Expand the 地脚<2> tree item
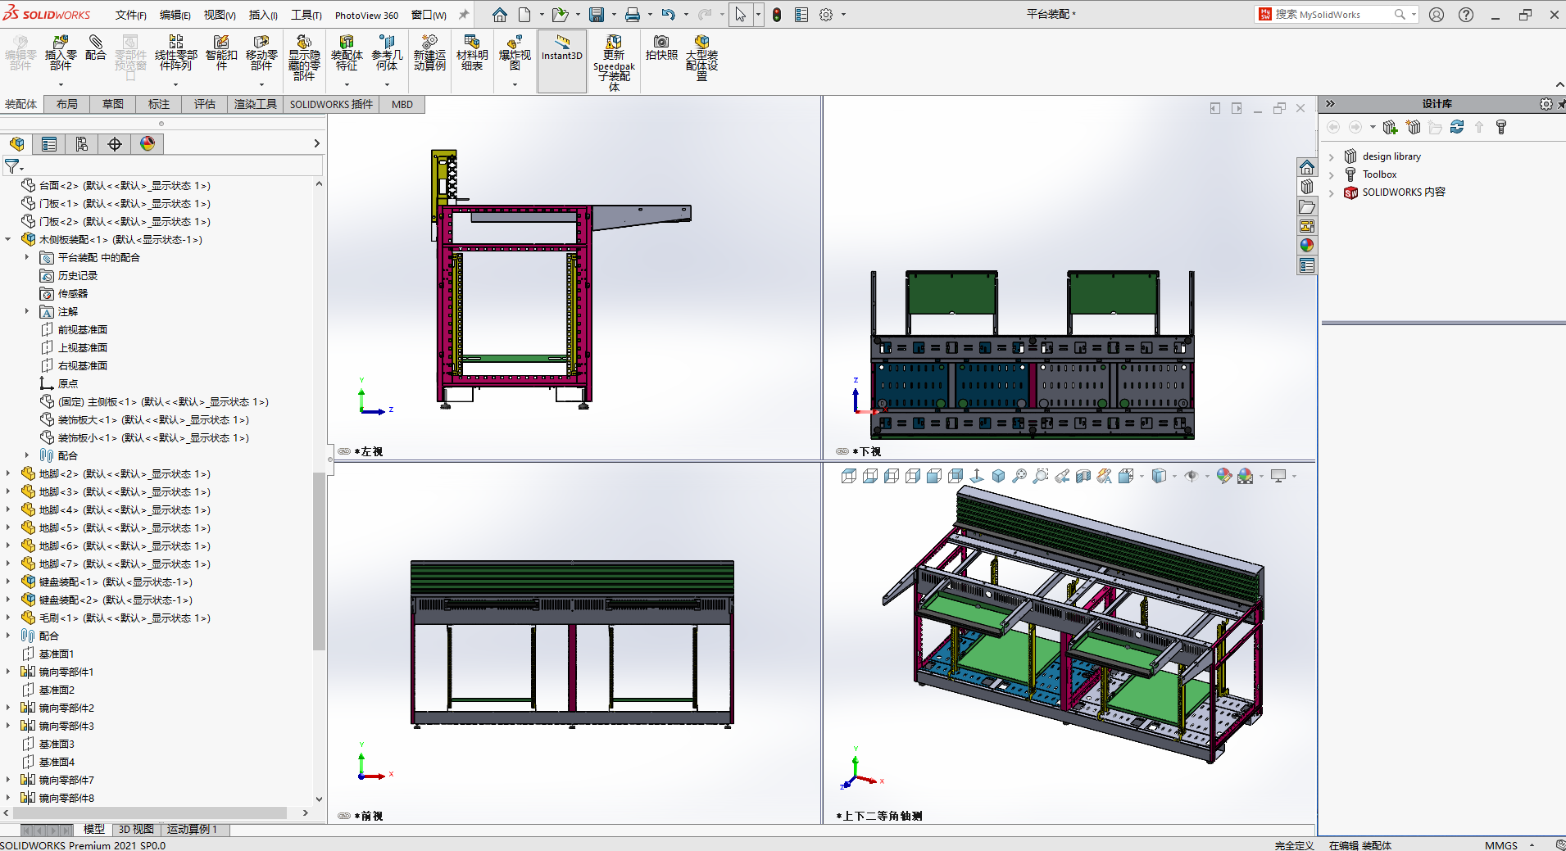Viewport: 1566px width, 851px height. 9,473
